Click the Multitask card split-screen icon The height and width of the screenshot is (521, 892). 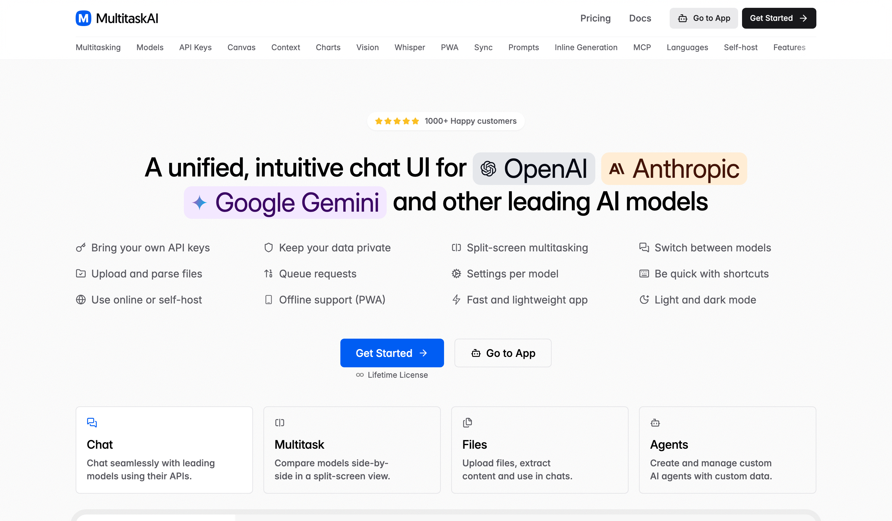[280, 422]
